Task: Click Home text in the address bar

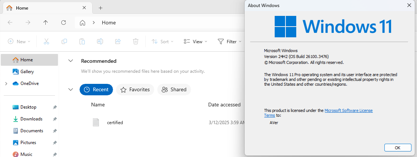Action: [109, 23]
